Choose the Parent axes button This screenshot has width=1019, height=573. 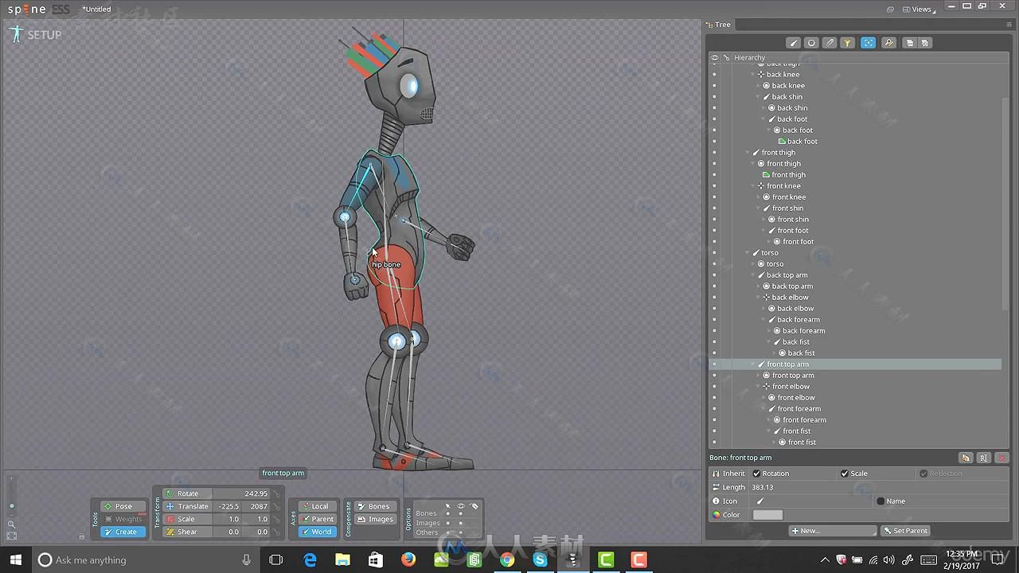click(317, 519)
